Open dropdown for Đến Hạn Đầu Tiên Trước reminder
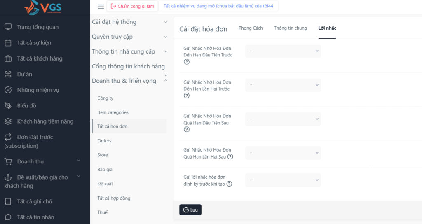 point(283,51)
